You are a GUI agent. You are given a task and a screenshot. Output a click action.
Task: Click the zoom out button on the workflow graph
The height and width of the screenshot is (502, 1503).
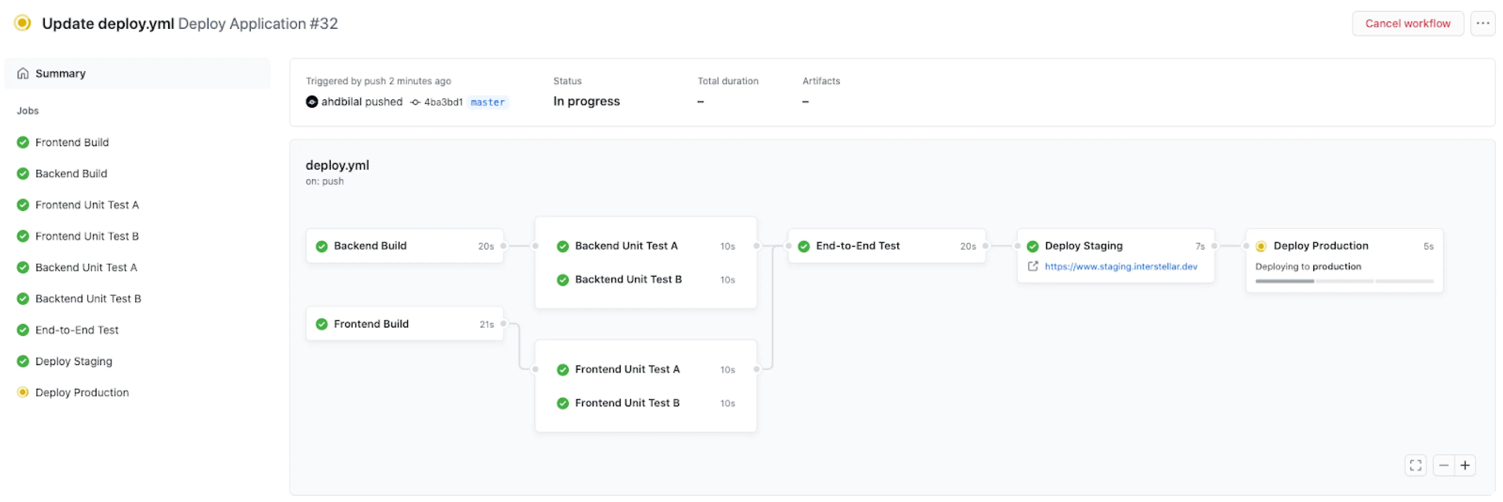(1444, 465)
